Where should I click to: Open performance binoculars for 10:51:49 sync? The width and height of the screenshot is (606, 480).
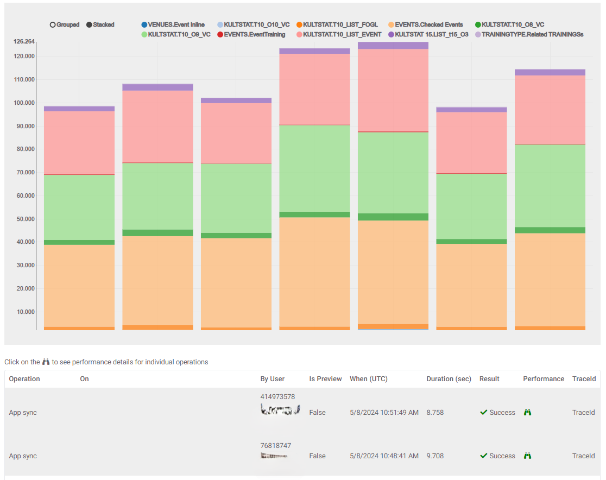(x=527, y=412)
